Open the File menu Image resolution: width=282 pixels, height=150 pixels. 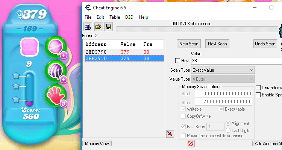tap(88, 17)
